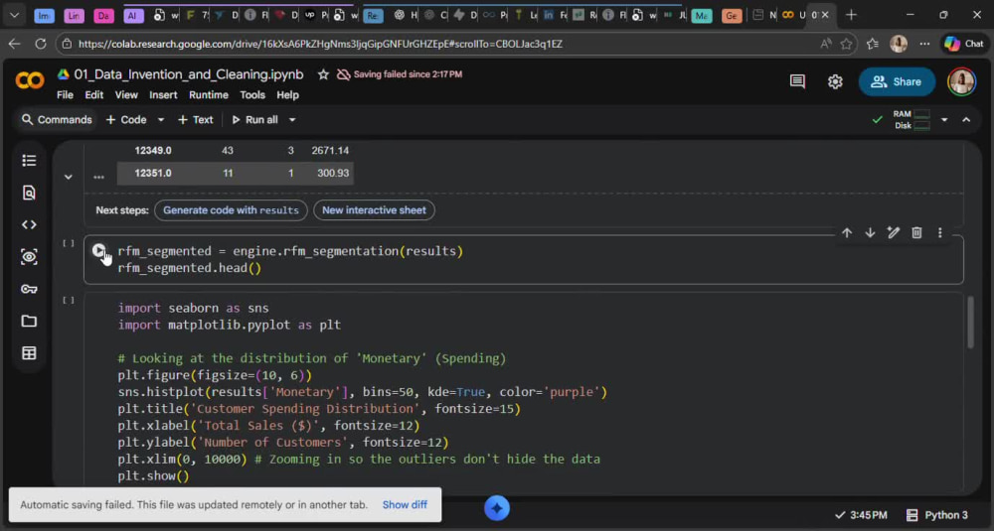
Task: Open the Code button dropdown arrow
Action: coord(161,120)
